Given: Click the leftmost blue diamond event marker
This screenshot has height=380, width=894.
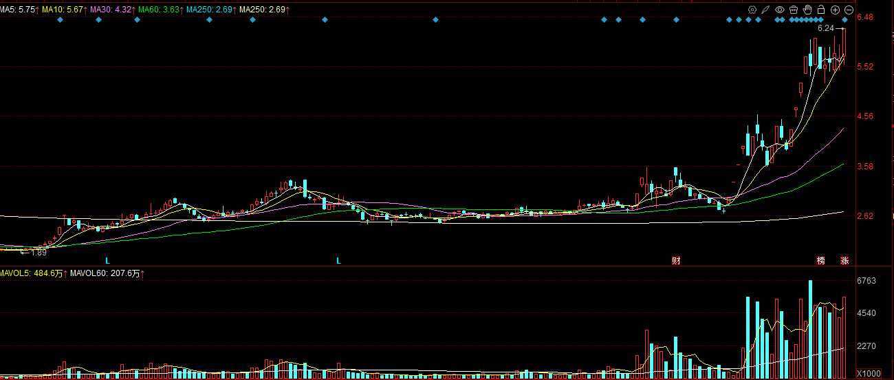Looking at the screenshot, I should (x=60, y=20).
